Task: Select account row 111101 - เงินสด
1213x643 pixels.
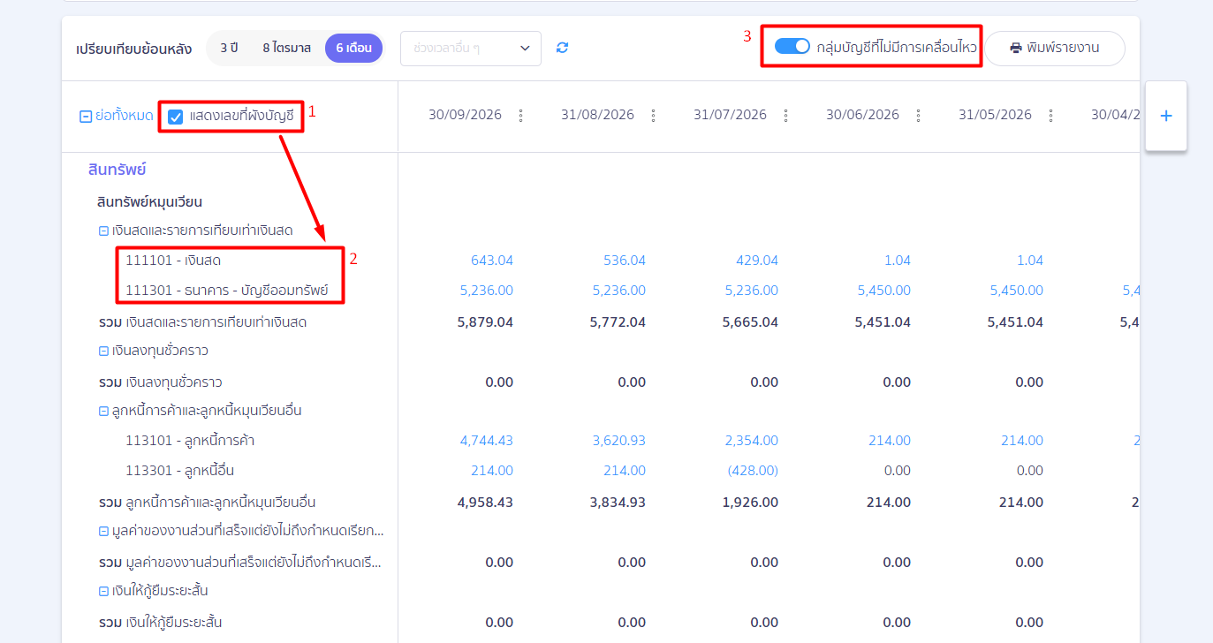Action: point(173,261)
